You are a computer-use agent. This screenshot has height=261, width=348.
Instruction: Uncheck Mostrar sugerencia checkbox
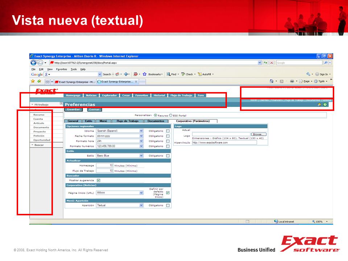click(x=99, y=181)
